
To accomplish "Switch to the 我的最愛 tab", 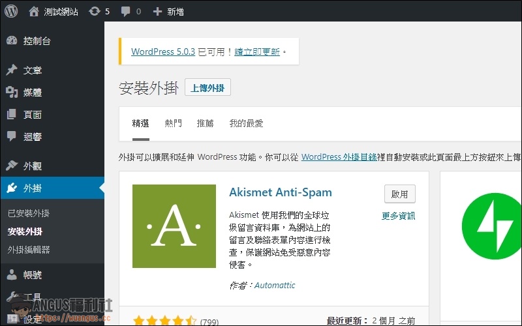I will 246,123.
